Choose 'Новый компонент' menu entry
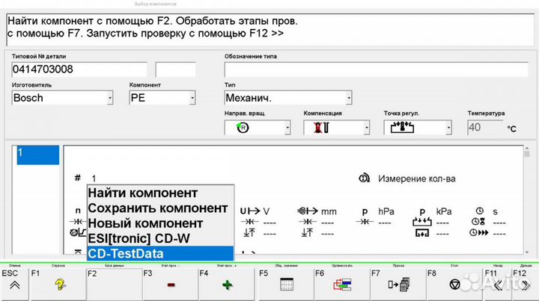This screenshot has width=539, height=301. coord(160,223)
